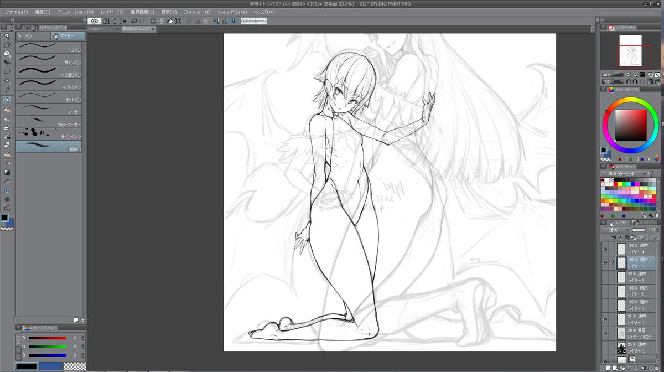Increase blue B value stepper
The height and width of the screenshot is (372, 664).
(82, 353)
